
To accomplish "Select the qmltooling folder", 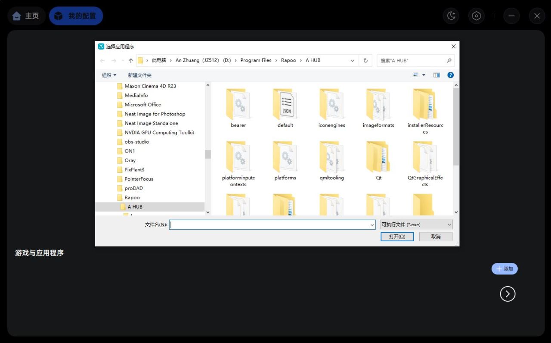I will (331, 161).
